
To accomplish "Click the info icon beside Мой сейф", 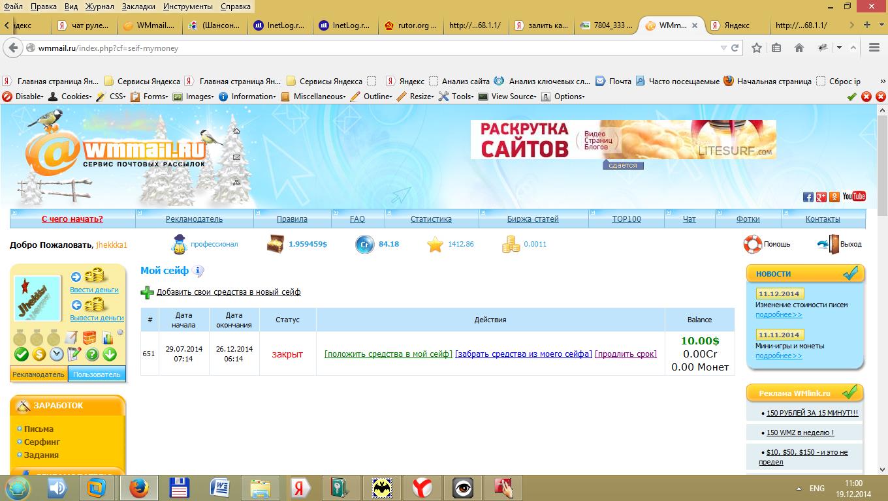I will (198, 271).
